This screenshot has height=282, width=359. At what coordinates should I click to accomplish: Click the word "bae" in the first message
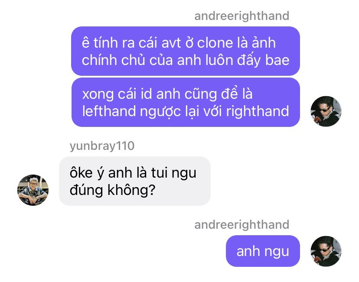pos(277,60)
